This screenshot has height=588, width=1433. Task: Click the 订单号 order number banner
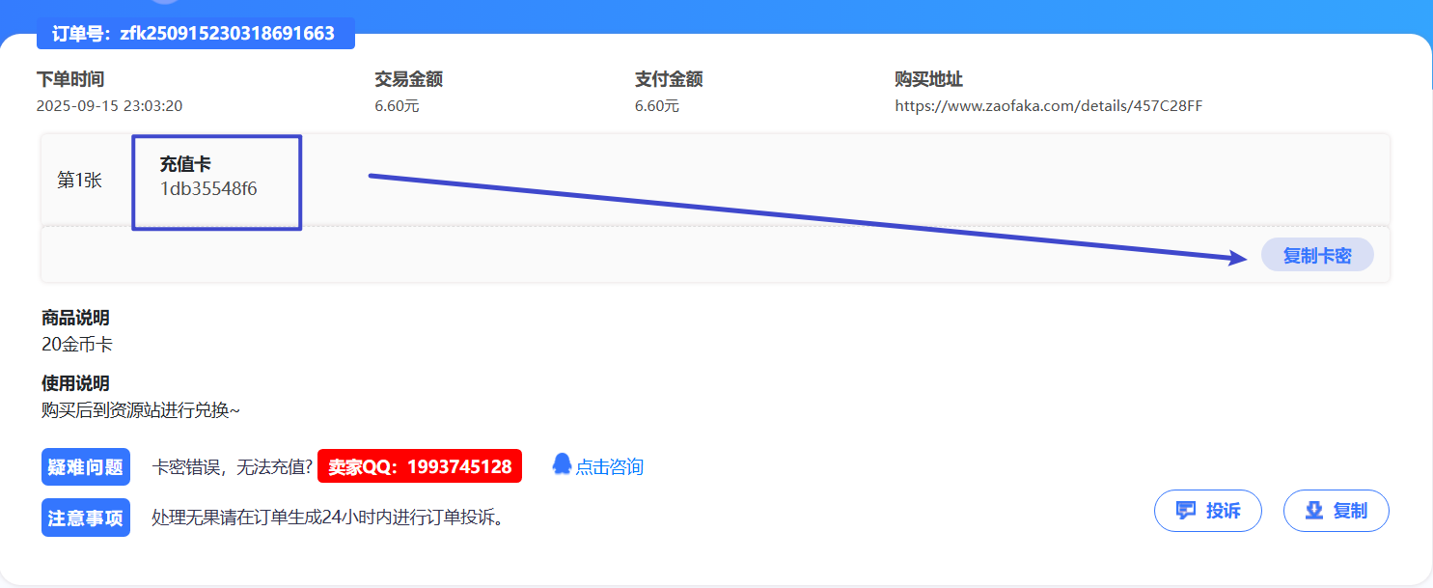(x=195, y=34)
